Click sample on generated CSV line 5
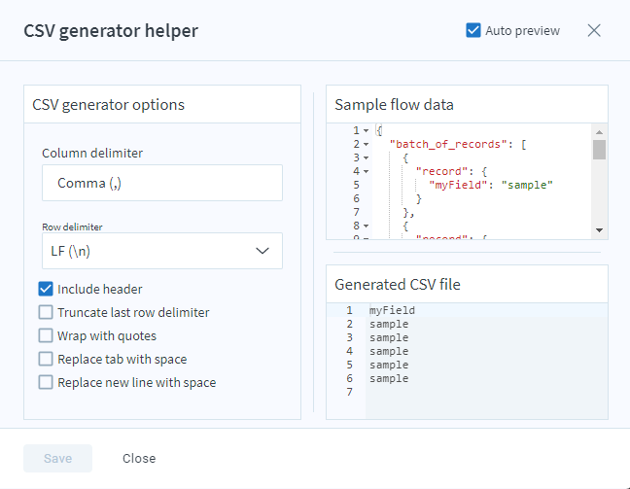Image resolution: width=630 pixels, height=489 pixels. coord(389,366)
